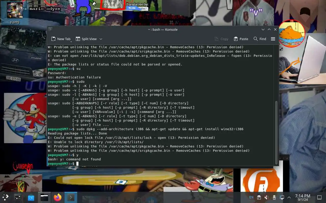Viewport: 326px width, 203px height.
Task: Maximize the Konsole window
Action: coord(269,29)
